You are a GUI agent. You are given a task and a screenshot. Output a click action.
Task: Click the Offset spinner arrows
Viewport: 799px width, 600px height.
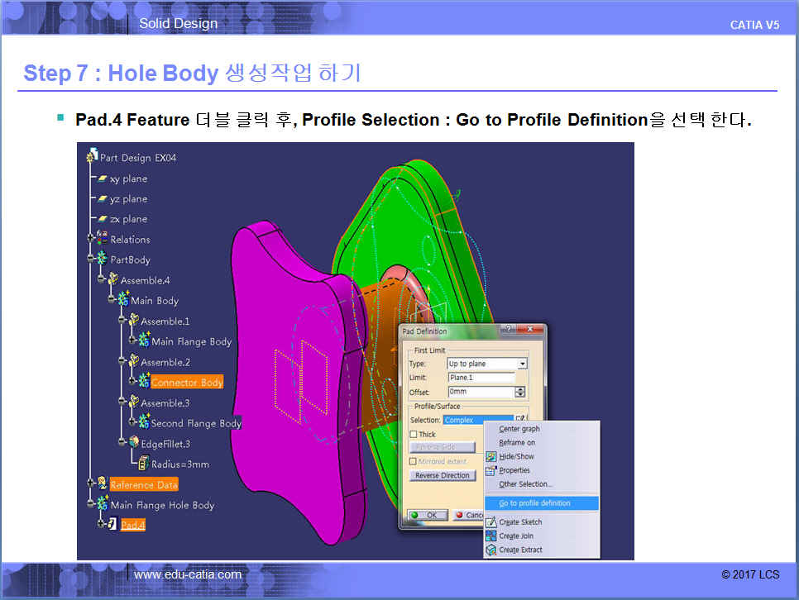(x=519, y=392)
